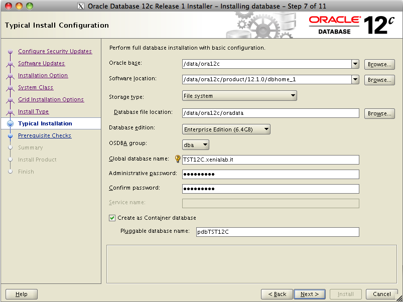Go to Grid Installation Options step

pyautogui.click(x=51, y=99)
